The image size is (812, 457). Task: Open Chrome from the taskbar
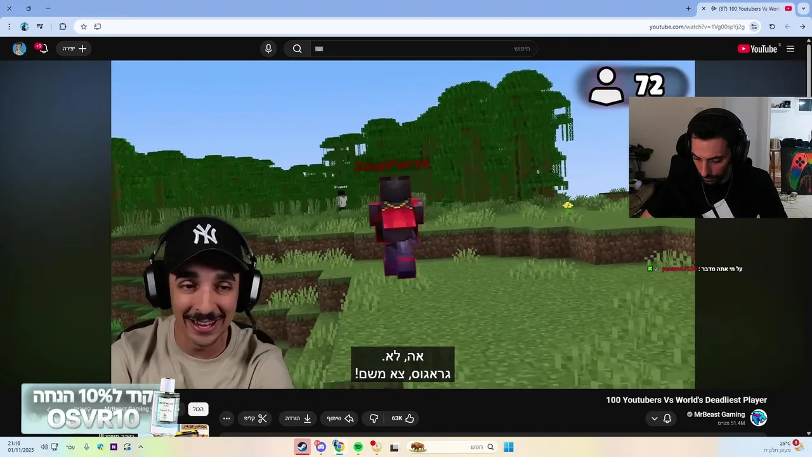click(339, 447)
